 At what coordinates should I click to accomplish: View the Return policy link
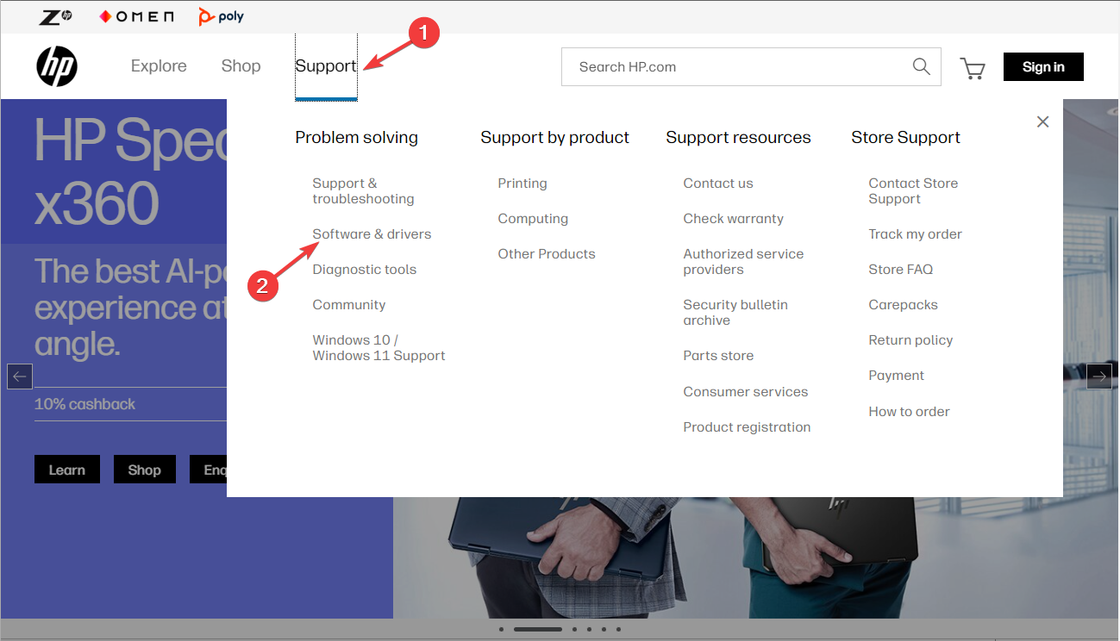pos(910,340)
